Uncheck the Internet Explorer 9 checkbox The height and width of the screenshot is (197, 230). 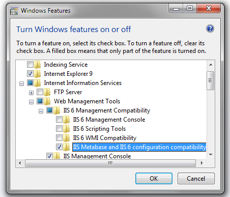tap(30, 74)
